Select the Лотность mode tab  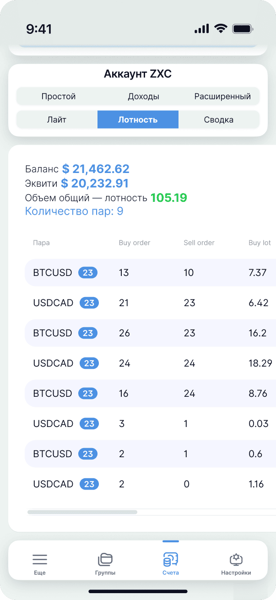pyautogui.click(x=138, y=120)
